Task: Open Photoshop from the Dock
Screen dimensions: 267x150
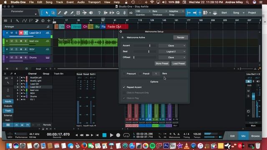Action: pos(166,146)
